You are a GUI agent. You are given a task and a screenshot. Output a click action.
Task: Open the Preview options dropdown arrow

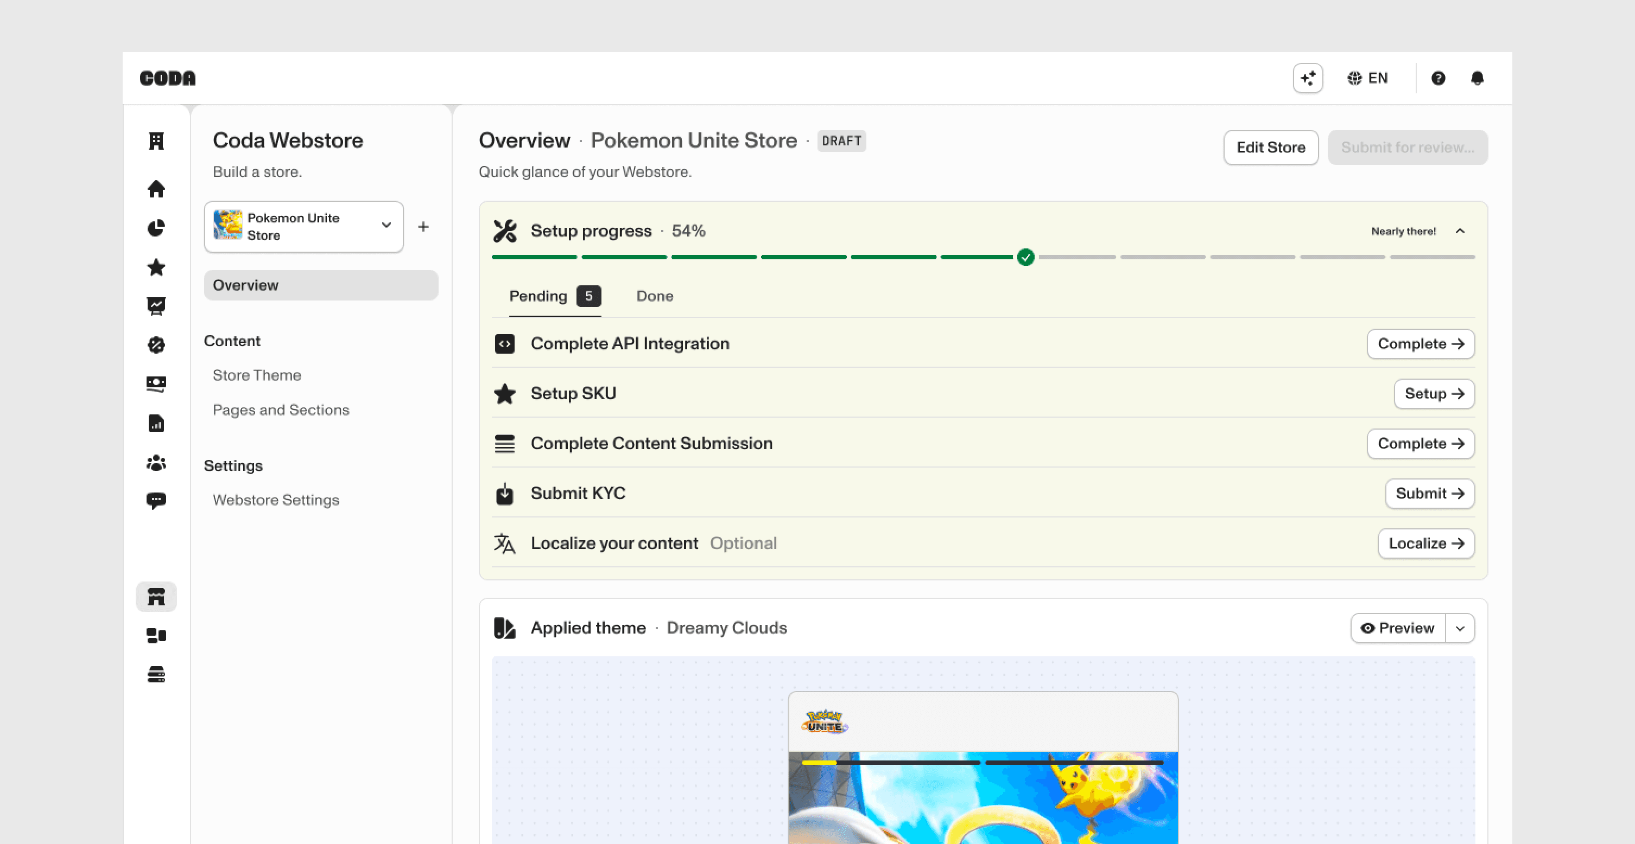coord(1460,628)
